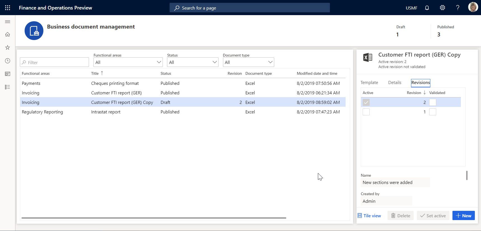
Task: Click the Validated column header
Action: pos(437,93)
